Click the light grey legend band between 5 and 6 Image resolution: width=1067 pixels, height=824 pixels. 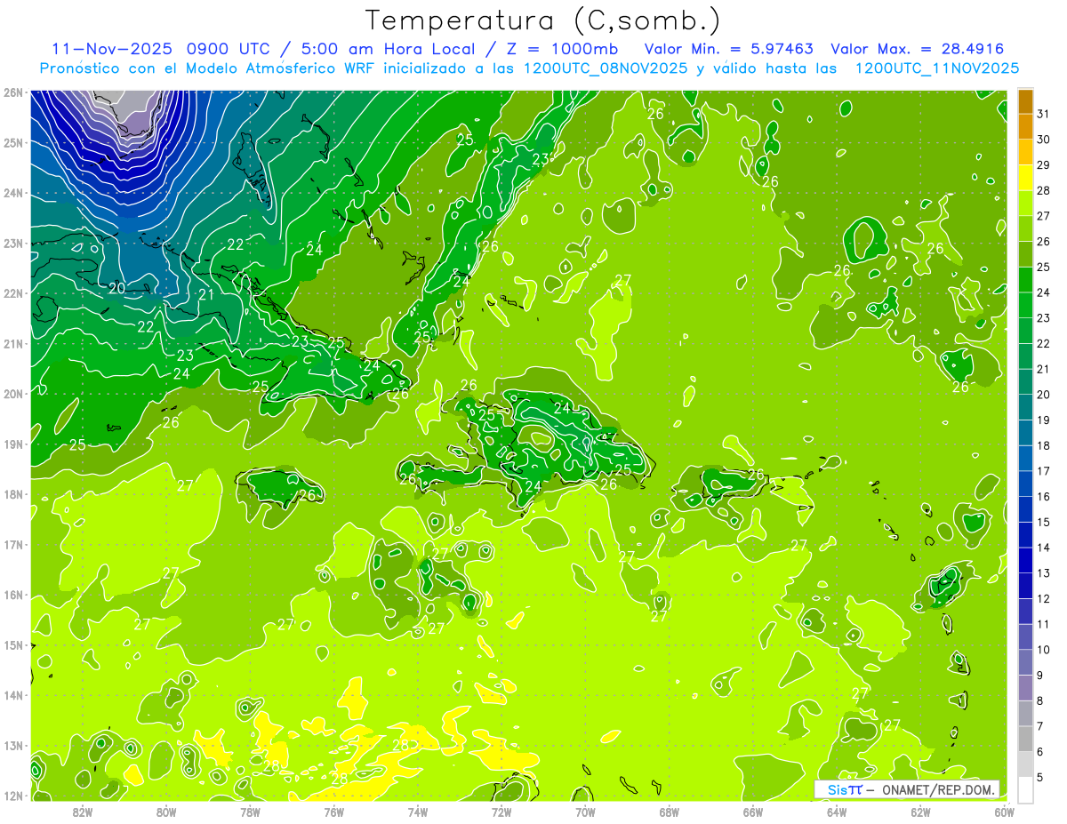(x=1025, y=764)
